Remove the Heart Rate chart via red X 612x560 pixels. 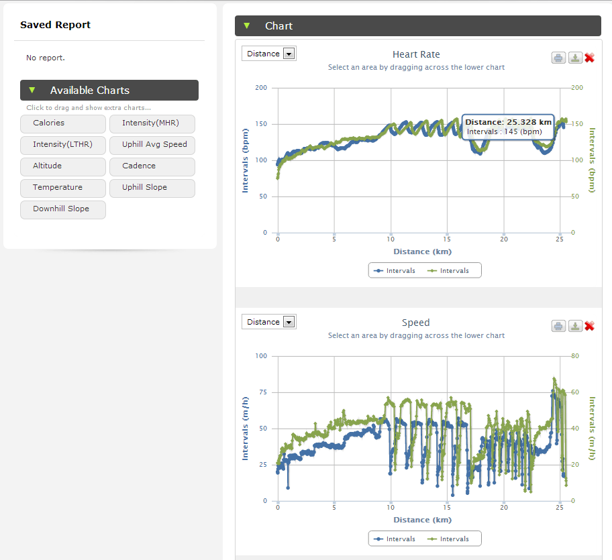tap(590, 58)
